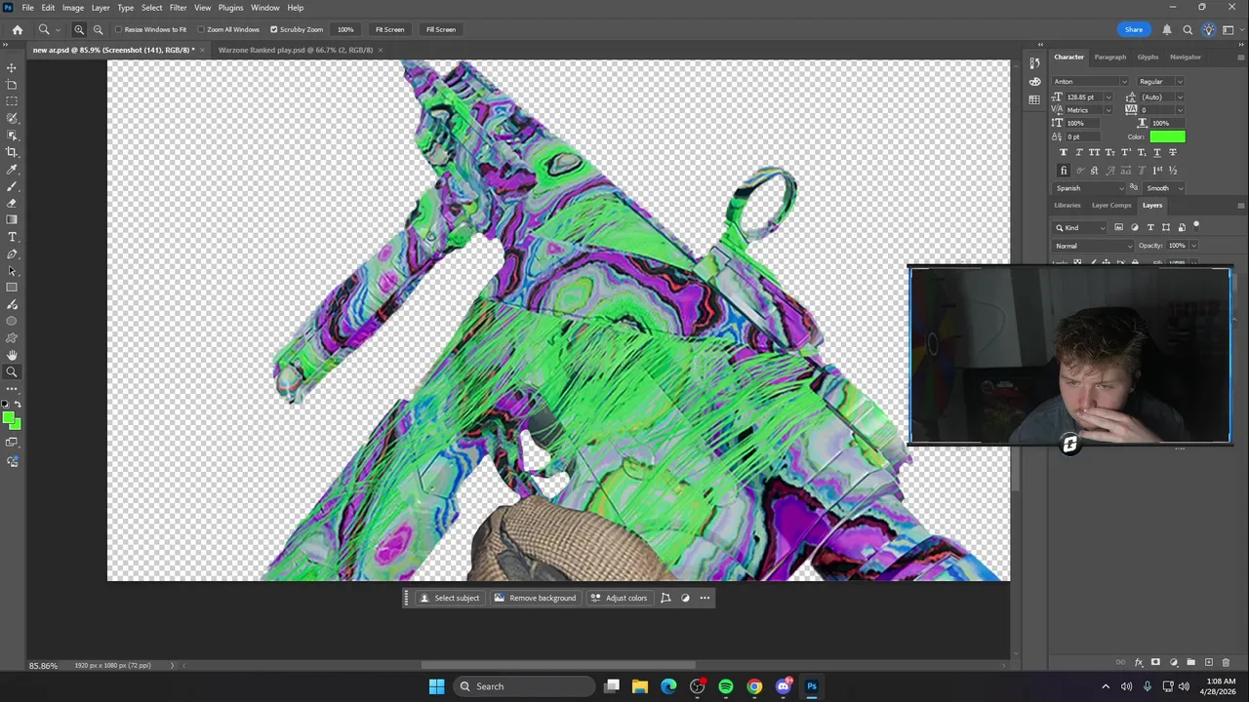Toggle Underline text style
Screen dimensions: 1249x702
[1157, 152]
